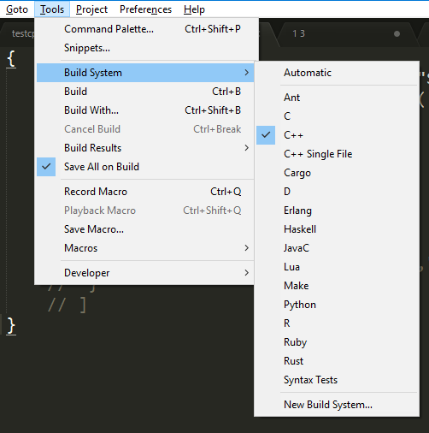Image resolution: width=429 pixels, height=433 pixels.
Task: Click the closing curly brace in editor
Action: [x=11, y=325]
